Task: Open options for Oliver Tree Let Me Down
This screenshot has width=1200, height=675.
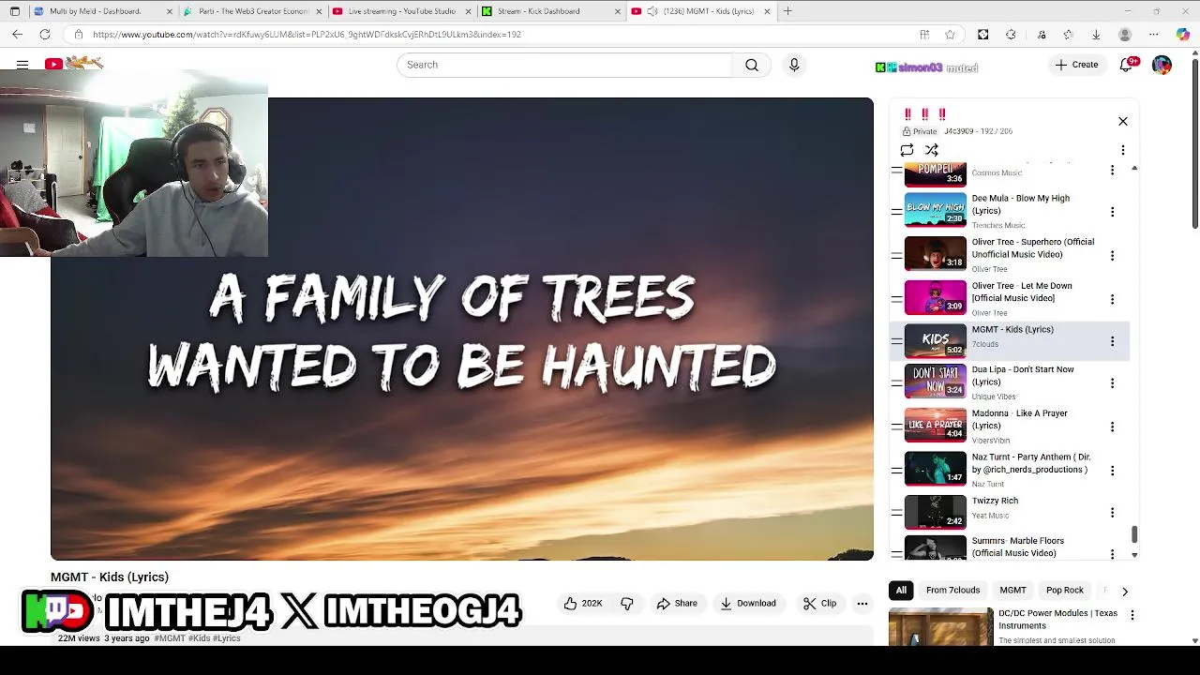Action: click(x=1112, y=299)
